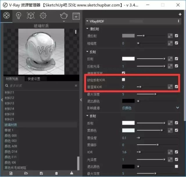Image resolution: width=186 pixels, height=177 pixels.
Task: Open preview options three-dot menu
Action: point(76,32)
